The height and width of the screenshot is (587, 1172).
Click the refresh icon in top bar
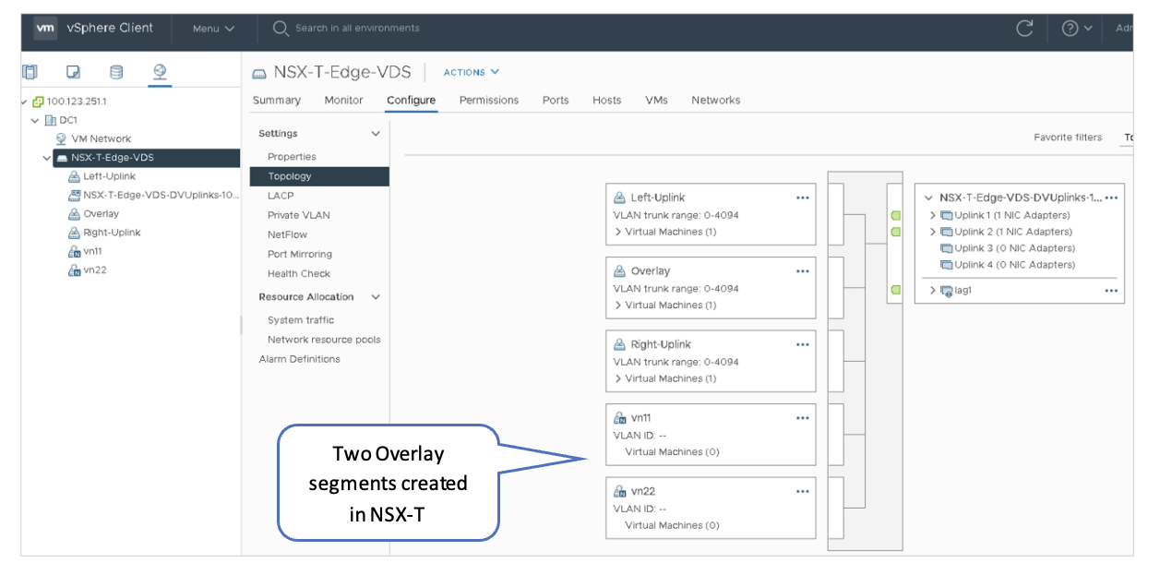point(1024,29)
